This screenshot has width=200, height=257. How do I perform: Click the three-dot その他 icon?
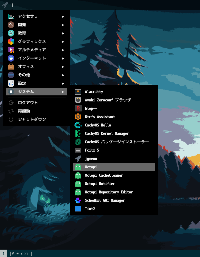(11, 75)
